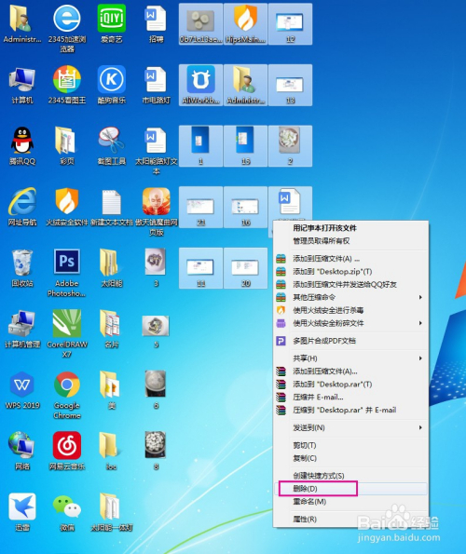Choose 复制(C) in the context menu
This screenshot has width=466, height=554.
[350, 458]
